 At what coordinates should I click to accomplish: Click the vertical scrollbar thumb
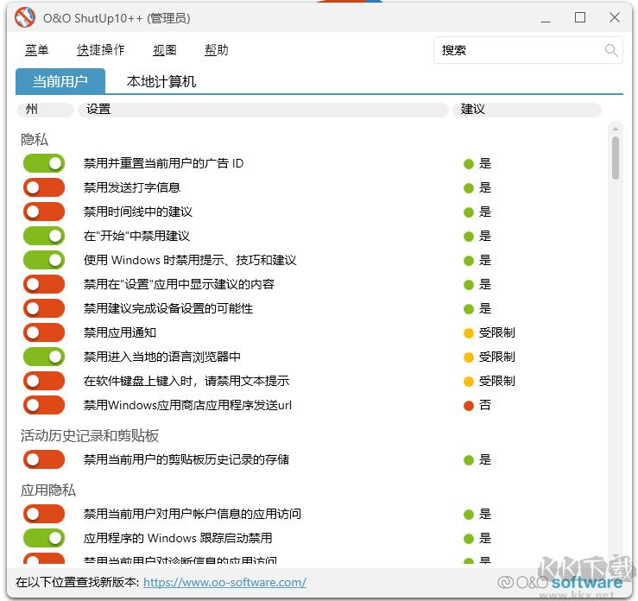tap(616, 158)
